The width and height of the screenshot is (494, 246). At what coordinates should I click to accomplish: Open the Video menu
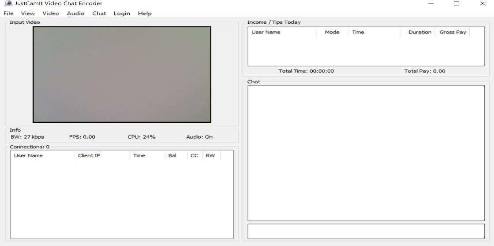(x=51, y=13)
